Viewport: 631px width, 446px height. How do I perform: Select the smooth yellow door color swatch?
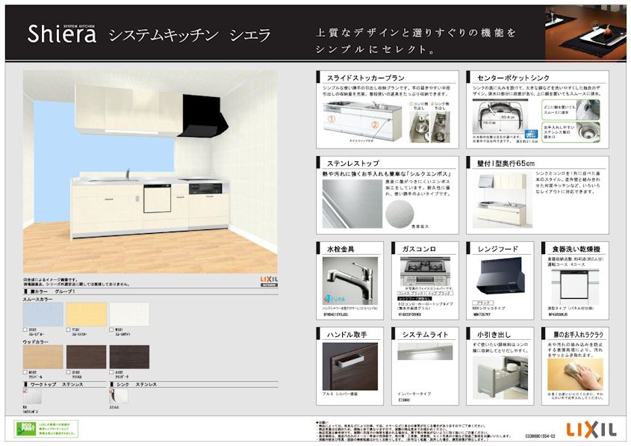click(x=86, y=315)
